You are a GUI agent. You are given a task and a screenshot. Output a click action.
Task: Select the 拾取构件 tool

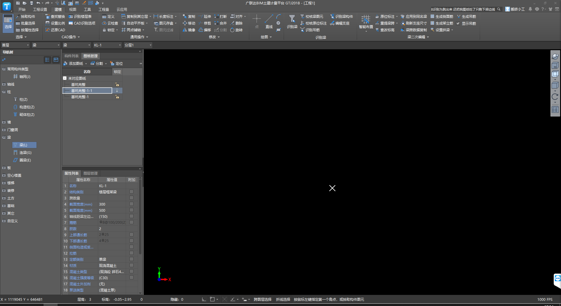tap(25, 17)
